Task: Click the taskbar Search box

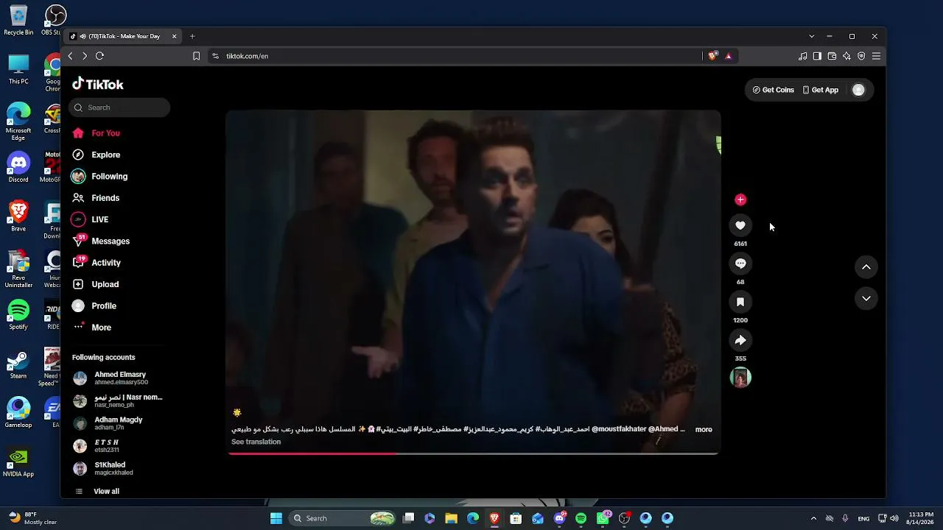Action: pyautogui.click(x=343, y=518)
